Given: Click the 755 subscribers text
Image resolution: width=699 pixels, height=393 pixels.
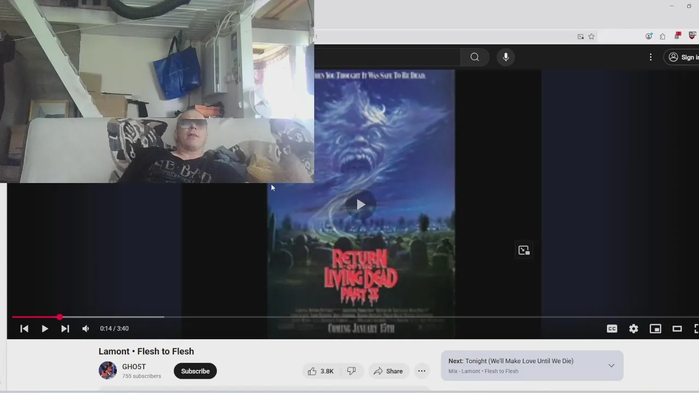Looking at the screenshot, I should [141, 376].
